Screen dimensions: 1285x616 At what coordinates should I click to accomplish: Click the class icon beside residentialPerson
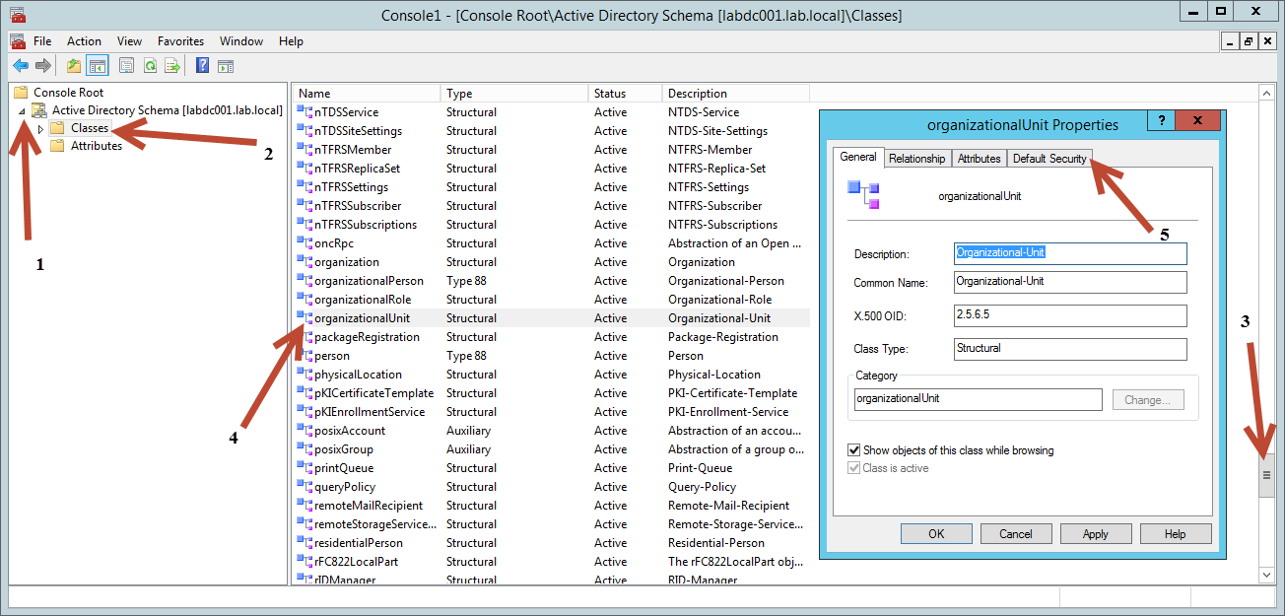304,543
